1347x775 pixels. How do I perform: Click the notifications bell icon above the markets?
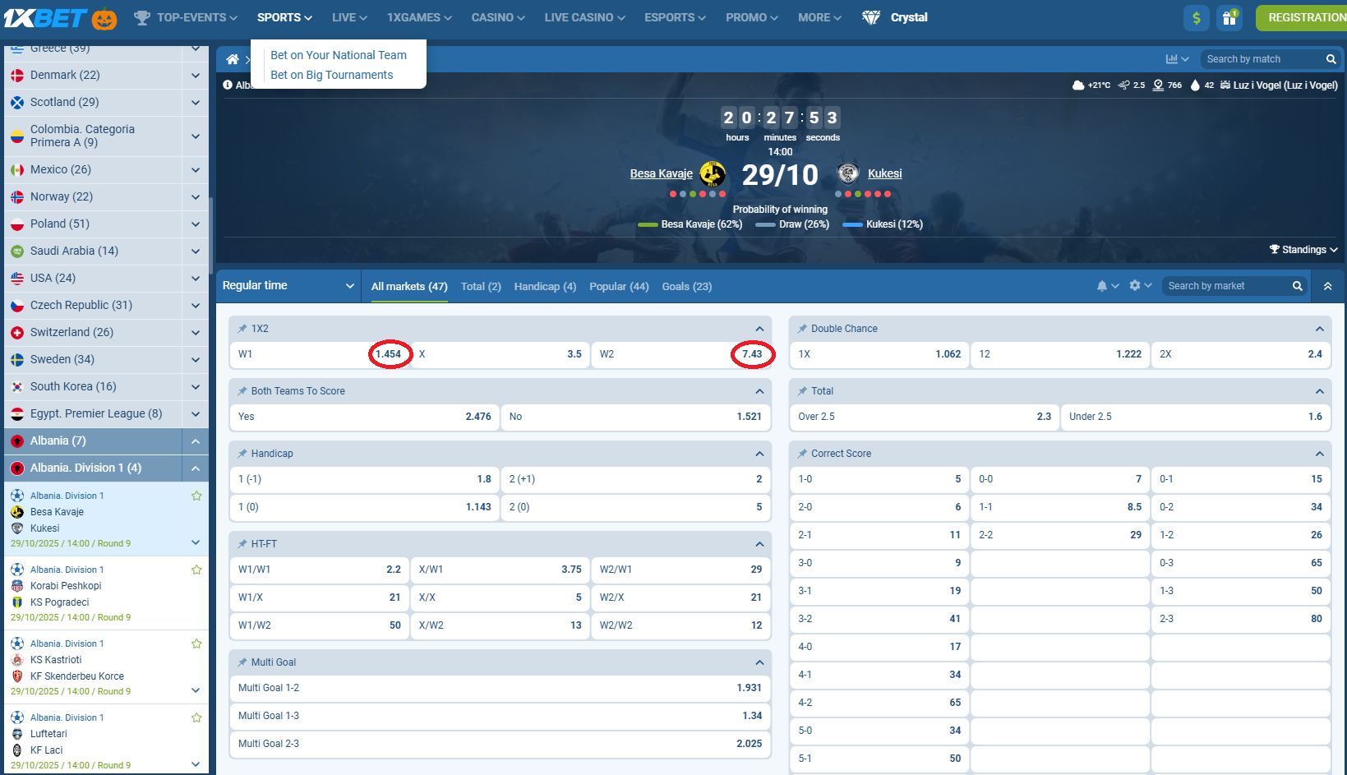click(x=1103, y=285)
